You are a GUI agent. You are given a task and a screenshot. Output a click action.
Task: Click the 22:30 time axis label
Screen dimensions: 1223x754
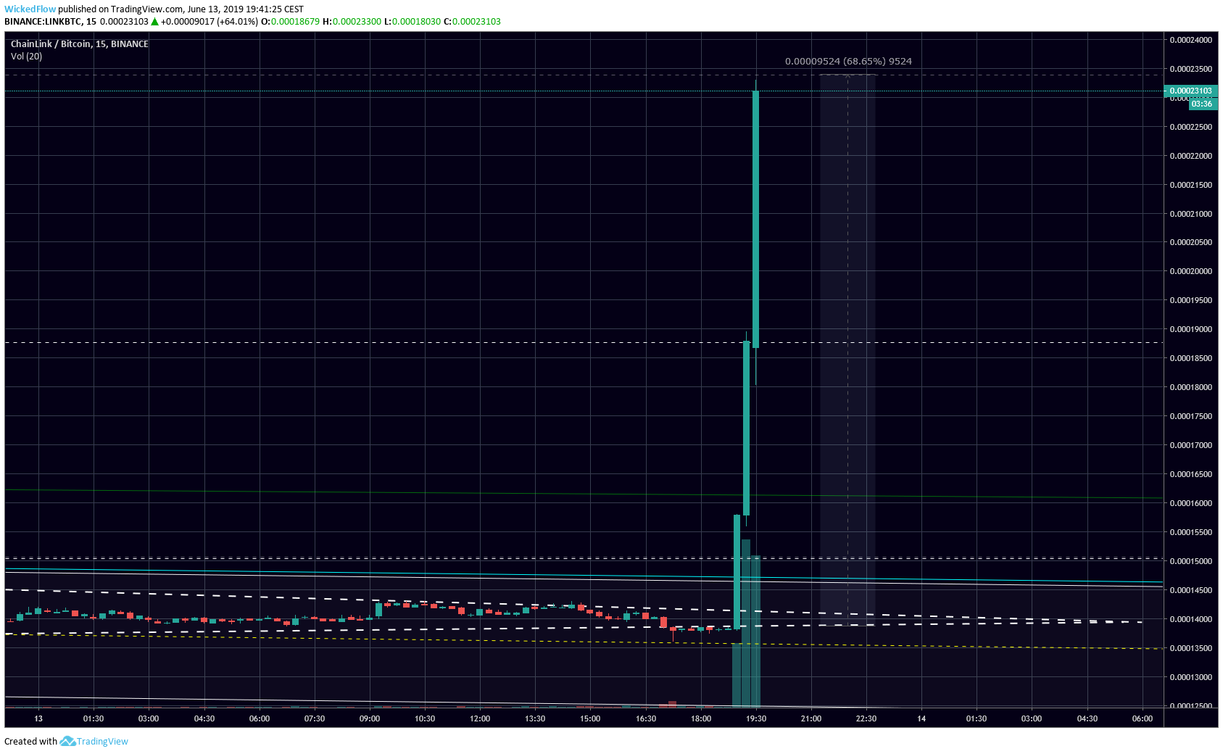(x=866, y=718)
